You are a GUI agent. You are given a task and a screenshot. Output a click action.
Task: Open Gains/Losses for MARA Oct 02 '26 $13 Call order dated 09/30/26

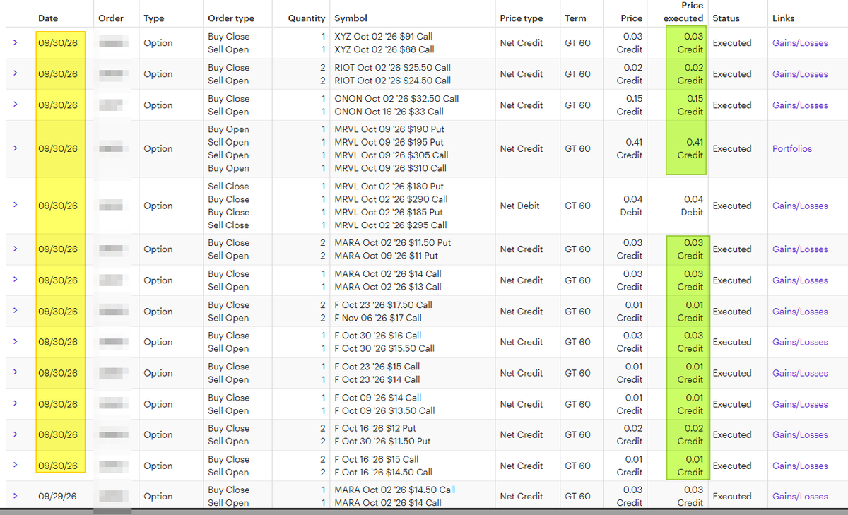click(x=800, y=280)
